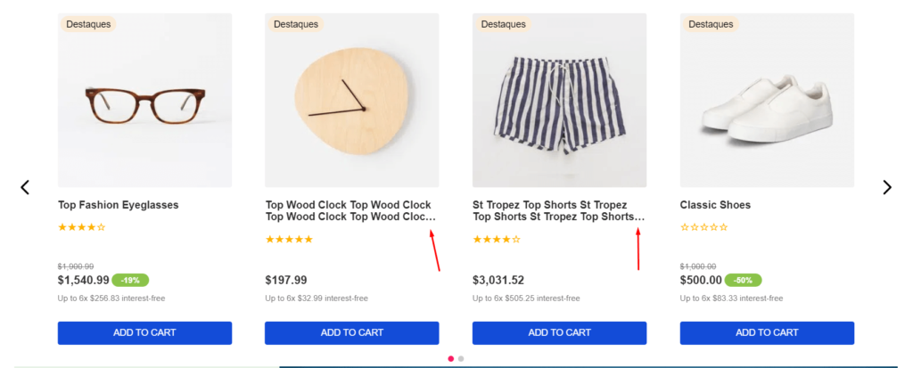Click the -19% discount badge
Viewport: 913px width, 368px height.
point(130,280)
